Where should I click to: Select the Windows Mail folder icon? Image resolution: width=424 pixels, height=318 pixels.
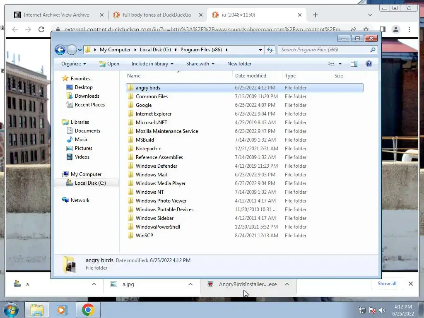tap(130, 174)
